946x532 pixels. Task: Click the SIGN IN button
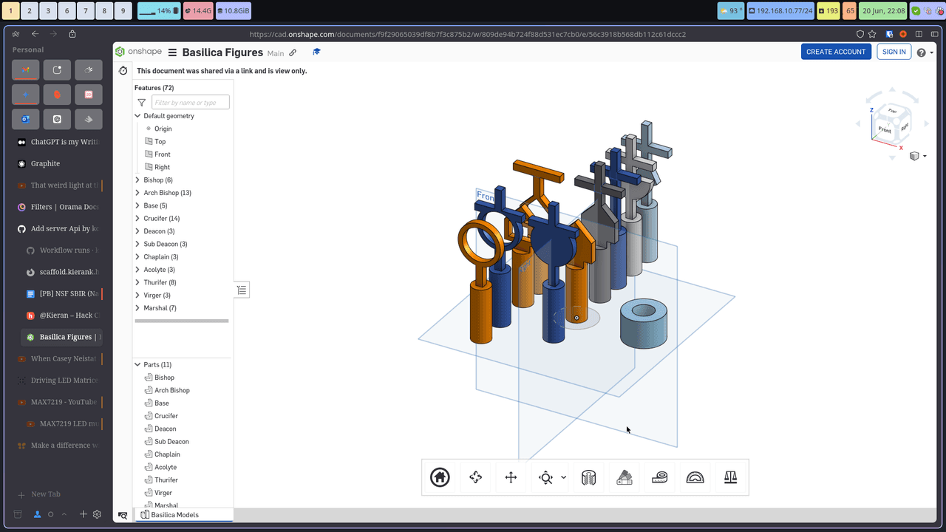894,52
